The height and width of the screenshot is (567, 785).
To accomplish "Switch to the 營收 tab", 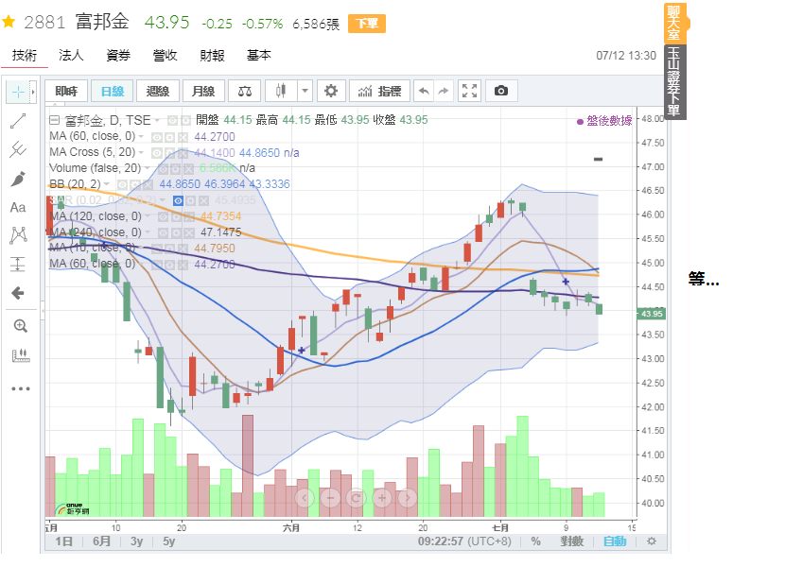I will [x=166, y=55].
